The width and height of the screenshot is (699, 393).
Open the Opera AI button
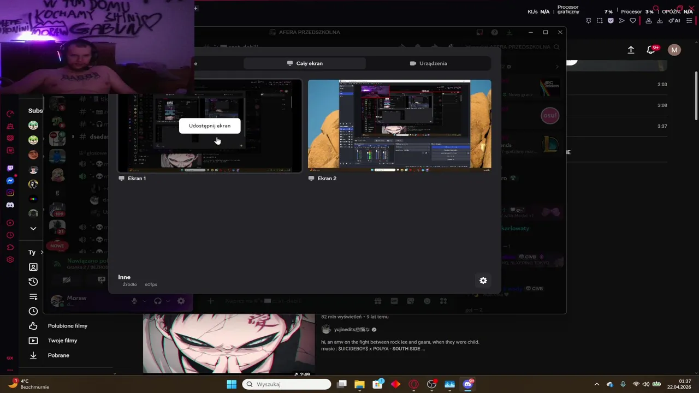pos(675,21)
